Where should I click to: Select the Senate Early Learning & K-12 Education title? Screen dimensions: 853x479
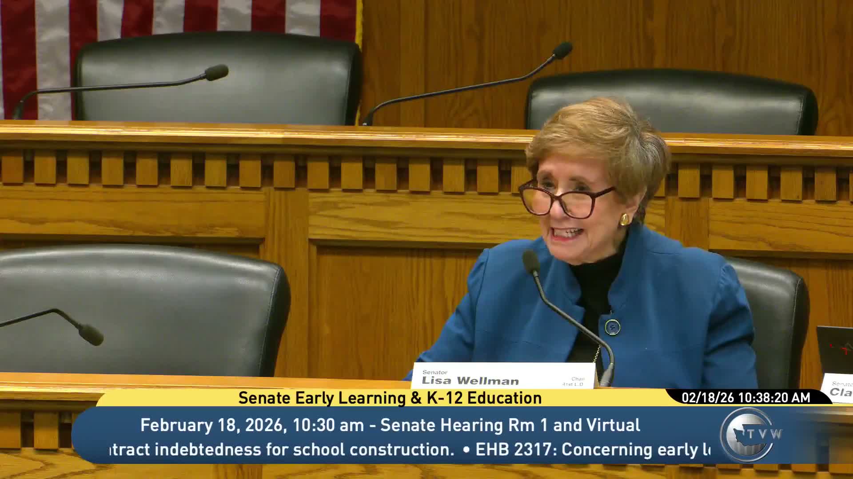[x=390, y=398]
